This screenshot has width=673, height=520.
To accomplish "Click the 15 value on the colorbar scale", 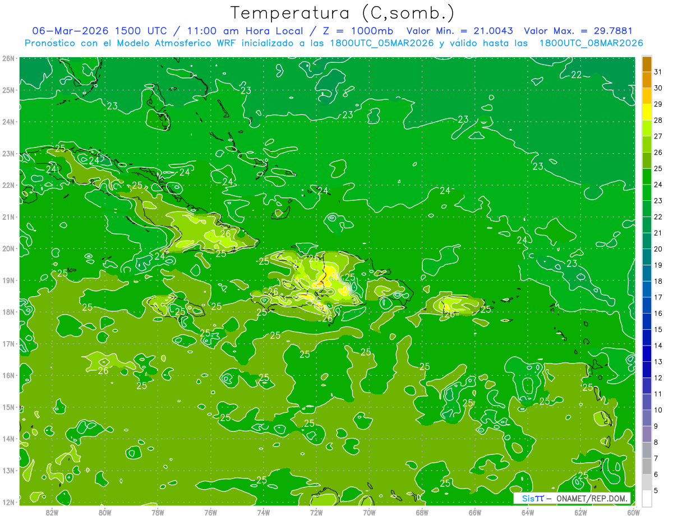I will coord(658,330).
